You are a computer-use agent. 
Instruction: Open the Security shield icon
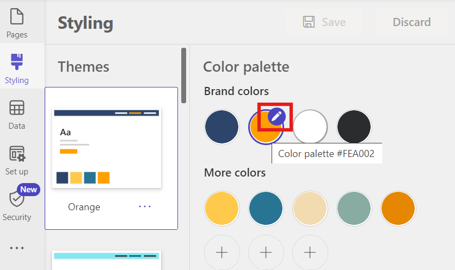17,199
